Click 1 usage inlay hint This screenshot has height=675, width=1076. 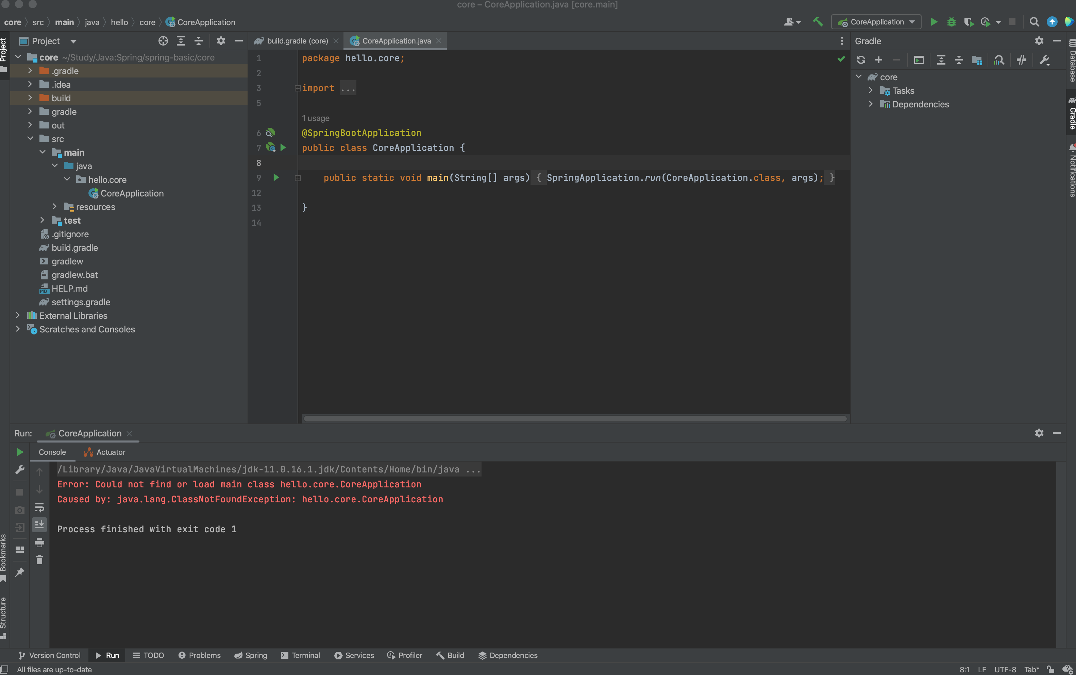click(315, 118)
